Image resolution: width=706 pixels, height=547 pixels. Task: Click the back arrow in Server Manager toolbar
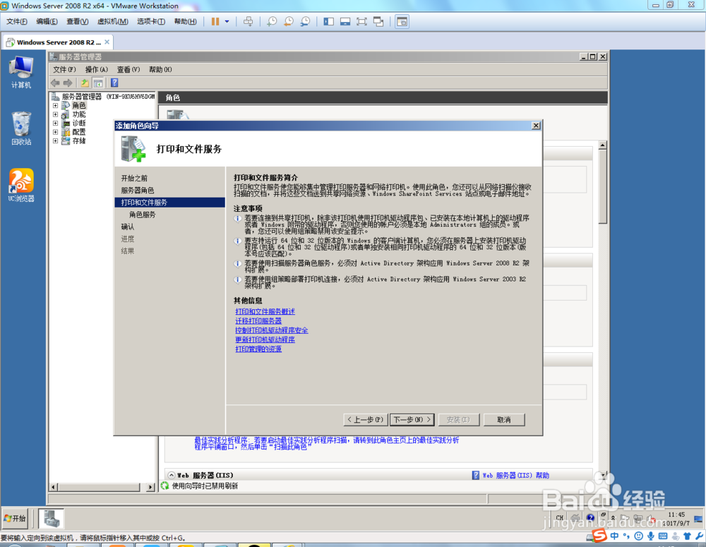point(55,83)
